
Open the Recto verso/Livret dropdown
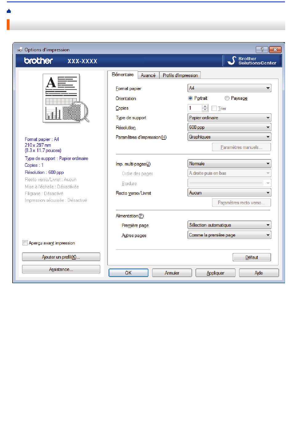pos(229,193)
